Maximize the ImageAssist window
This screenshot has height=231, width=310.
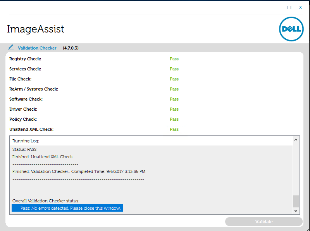(289, 7)
